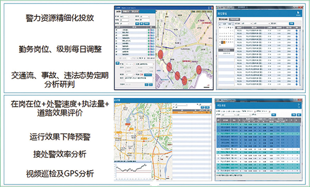The image size is (310, 187).
Task: Click the lowest red hotspot circle on map
Action: click(x=185, y=80)
